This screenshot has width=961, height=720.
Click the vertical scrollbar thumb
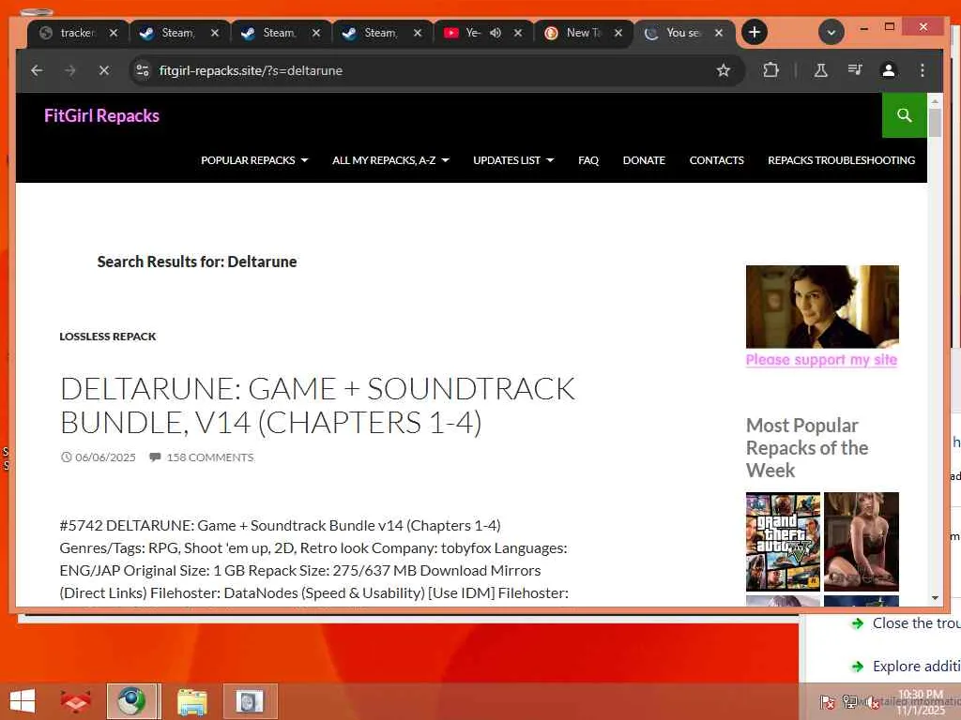point(935,123)
